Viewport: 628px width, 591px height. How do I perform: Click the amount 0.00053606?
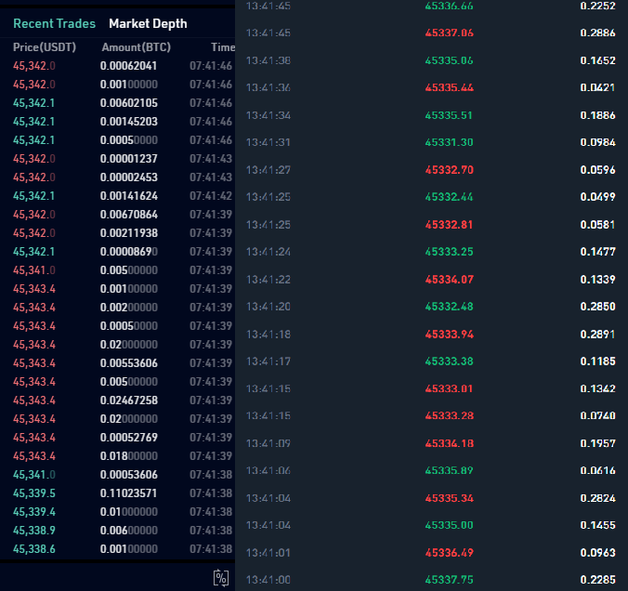tap(128, 475)
